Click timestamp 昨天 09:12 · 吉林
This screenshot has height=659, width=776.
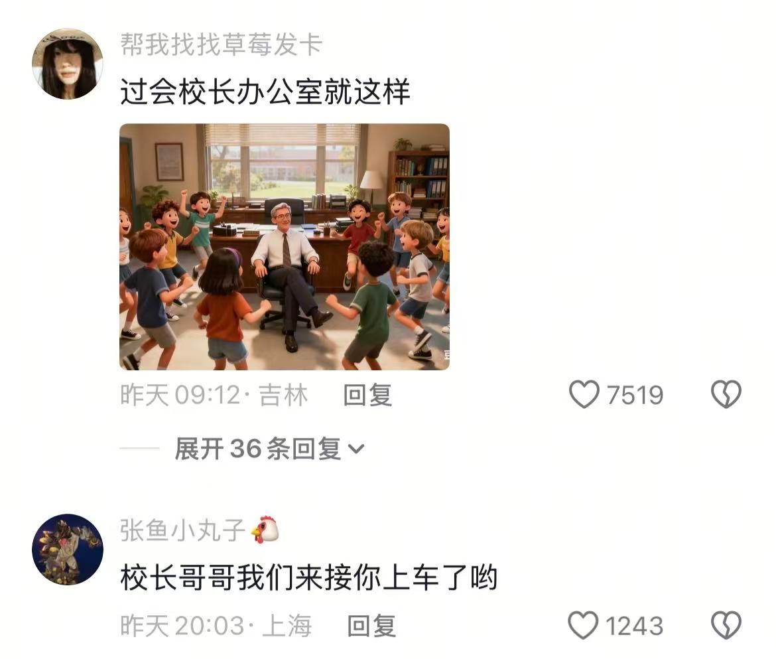coord(214,395)
